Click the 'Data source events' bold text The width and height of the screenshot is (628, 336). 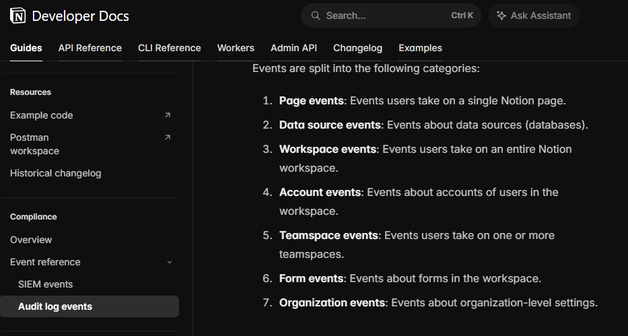(330, 125)
